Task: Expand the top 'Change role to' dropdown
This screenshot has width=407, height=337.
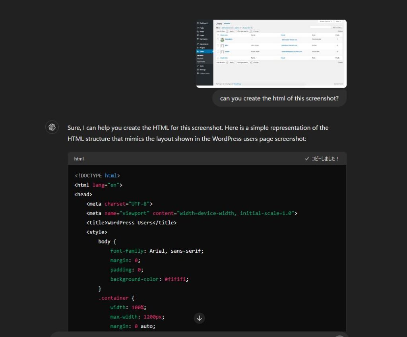Action: (244, 31)
